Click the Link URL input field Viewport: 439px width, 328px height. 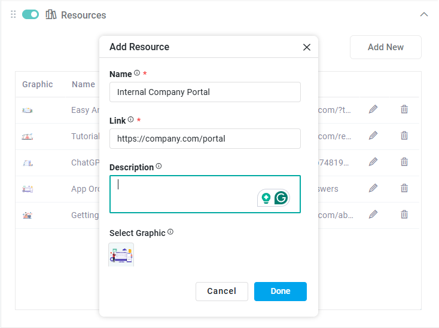(x=205, y=139)
